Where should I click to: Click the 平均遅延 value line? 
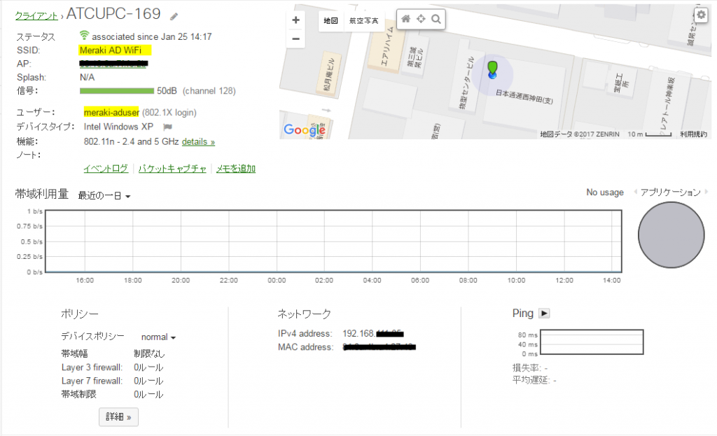click(534, 380)
